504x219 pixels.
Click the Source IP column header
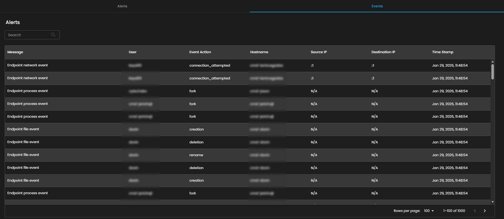click(319, 52)
